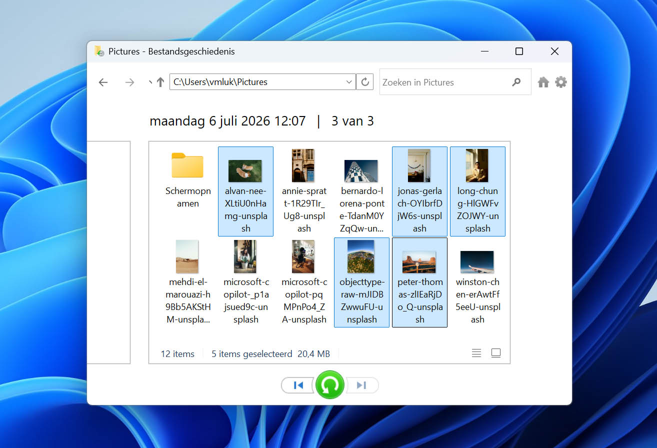This screenshot has height=448, width=657.
Task: Open the Home icon
Action: pyautogui.click(x=543, y=82)
